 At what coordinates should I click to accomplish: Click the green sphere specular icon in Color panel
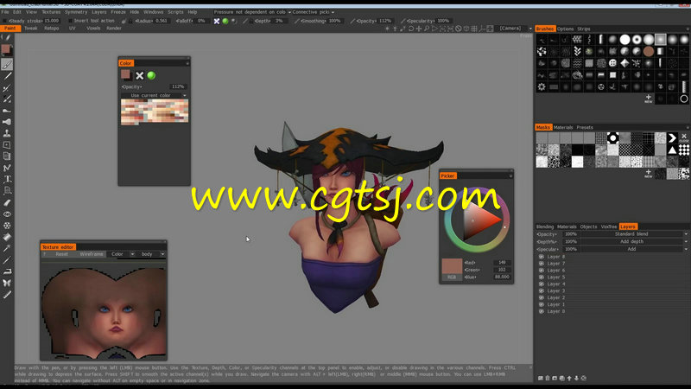(151, 75)
